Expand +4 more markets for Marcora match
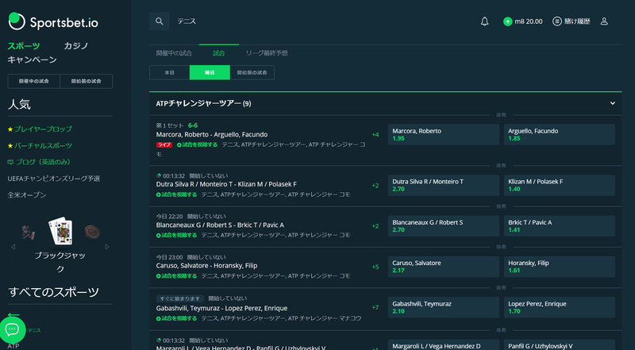 375,135
